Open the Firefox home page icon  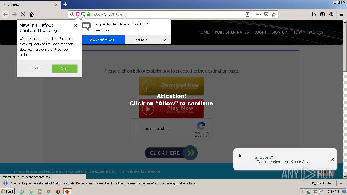(32, 14)
